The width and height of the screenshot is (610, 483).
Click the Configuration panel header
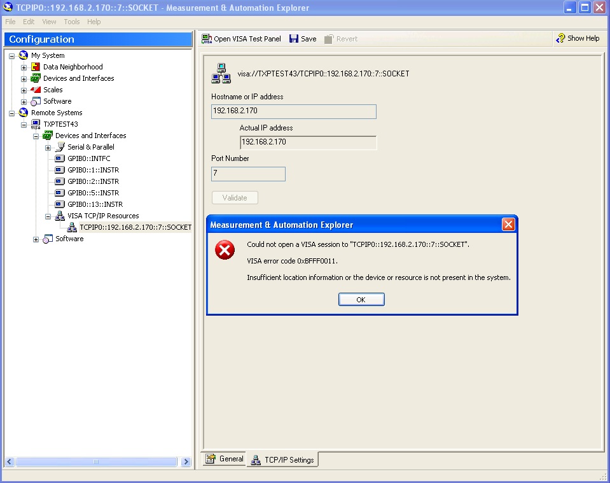(99, 39)
